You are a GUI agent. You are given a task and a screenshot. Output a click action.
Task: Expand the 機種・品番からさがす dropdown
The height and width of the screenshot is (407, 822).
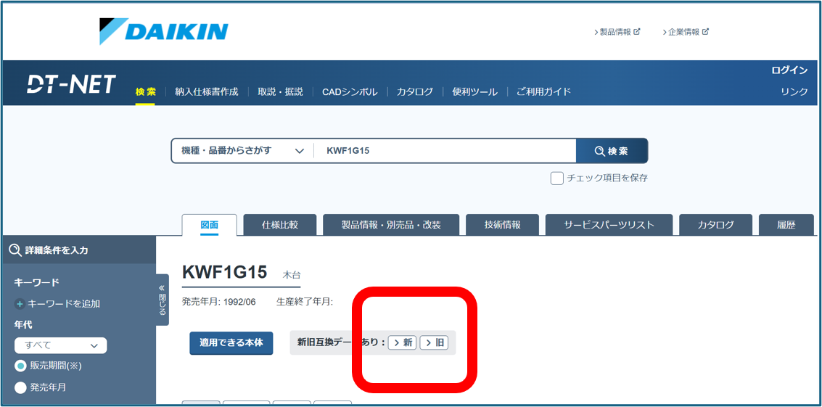(x=243, y=151)
